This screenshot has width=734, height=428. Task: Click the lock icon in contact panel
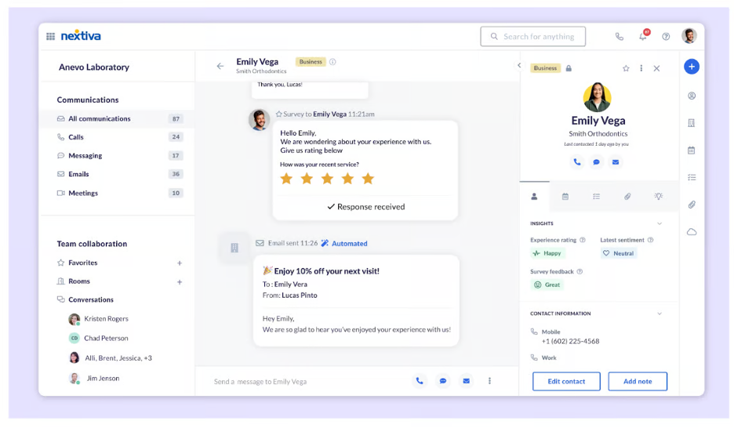[569, 68]
